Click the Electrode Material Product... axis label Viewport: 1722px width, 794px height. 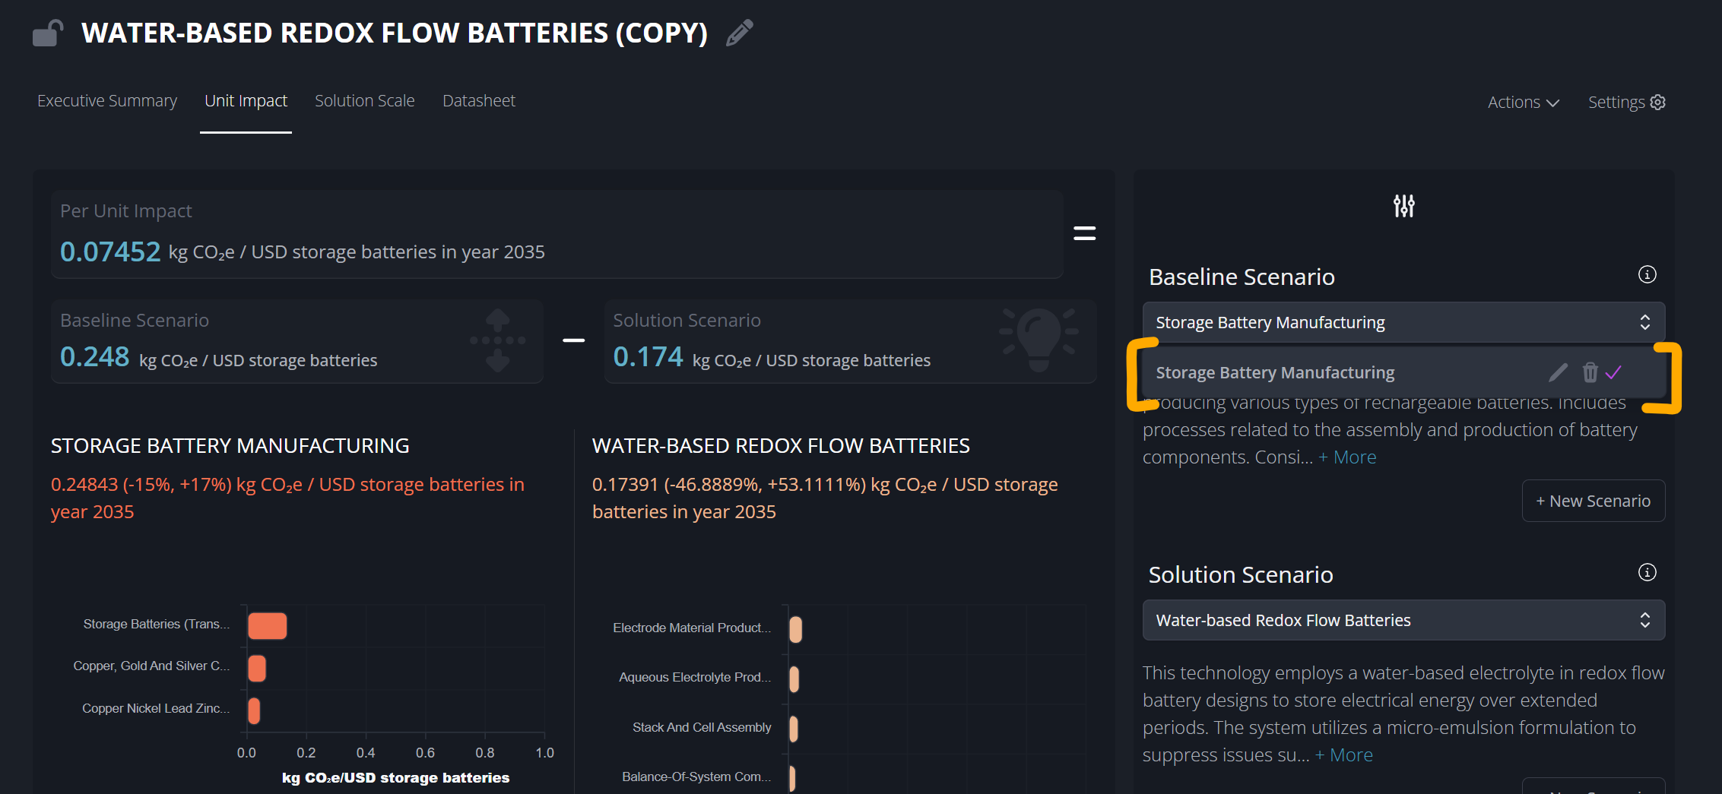692,628
